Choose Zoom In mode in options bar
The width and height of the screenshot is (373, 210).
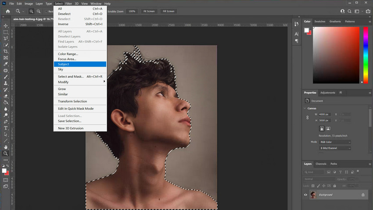coord(31,11)
